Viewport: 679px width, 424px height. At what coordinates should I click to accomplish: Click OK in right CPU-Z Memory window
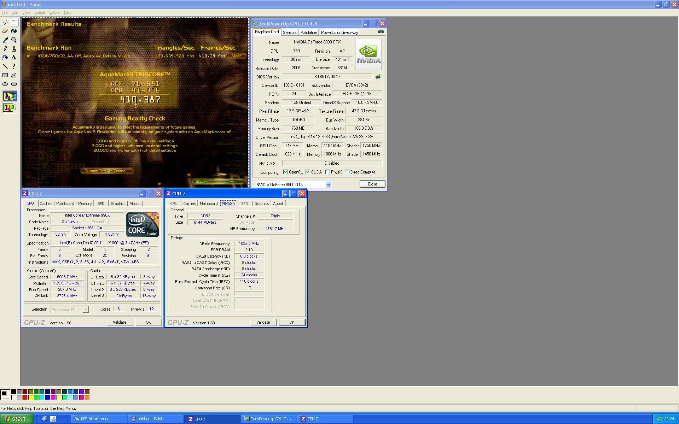coord(292,322)
